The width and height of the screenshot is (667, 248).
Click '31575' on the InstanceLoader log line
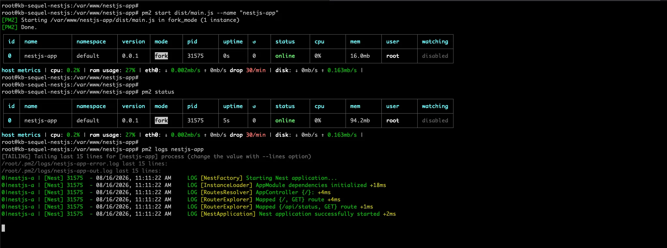click(75, 185)
